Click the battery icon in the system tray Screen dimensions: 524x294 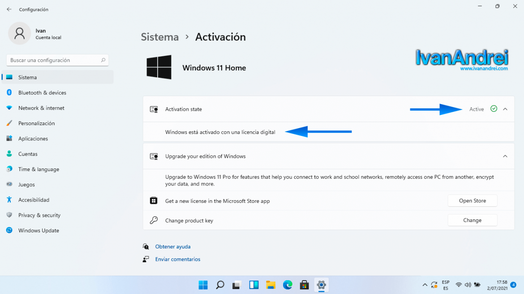(477, 285)
